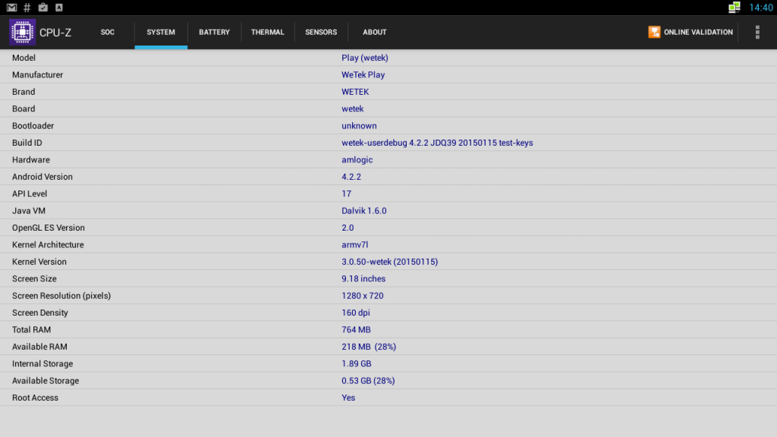Start ONLINE VALIDATION
This screenshot has height=437, width=777.
(690, 32)
